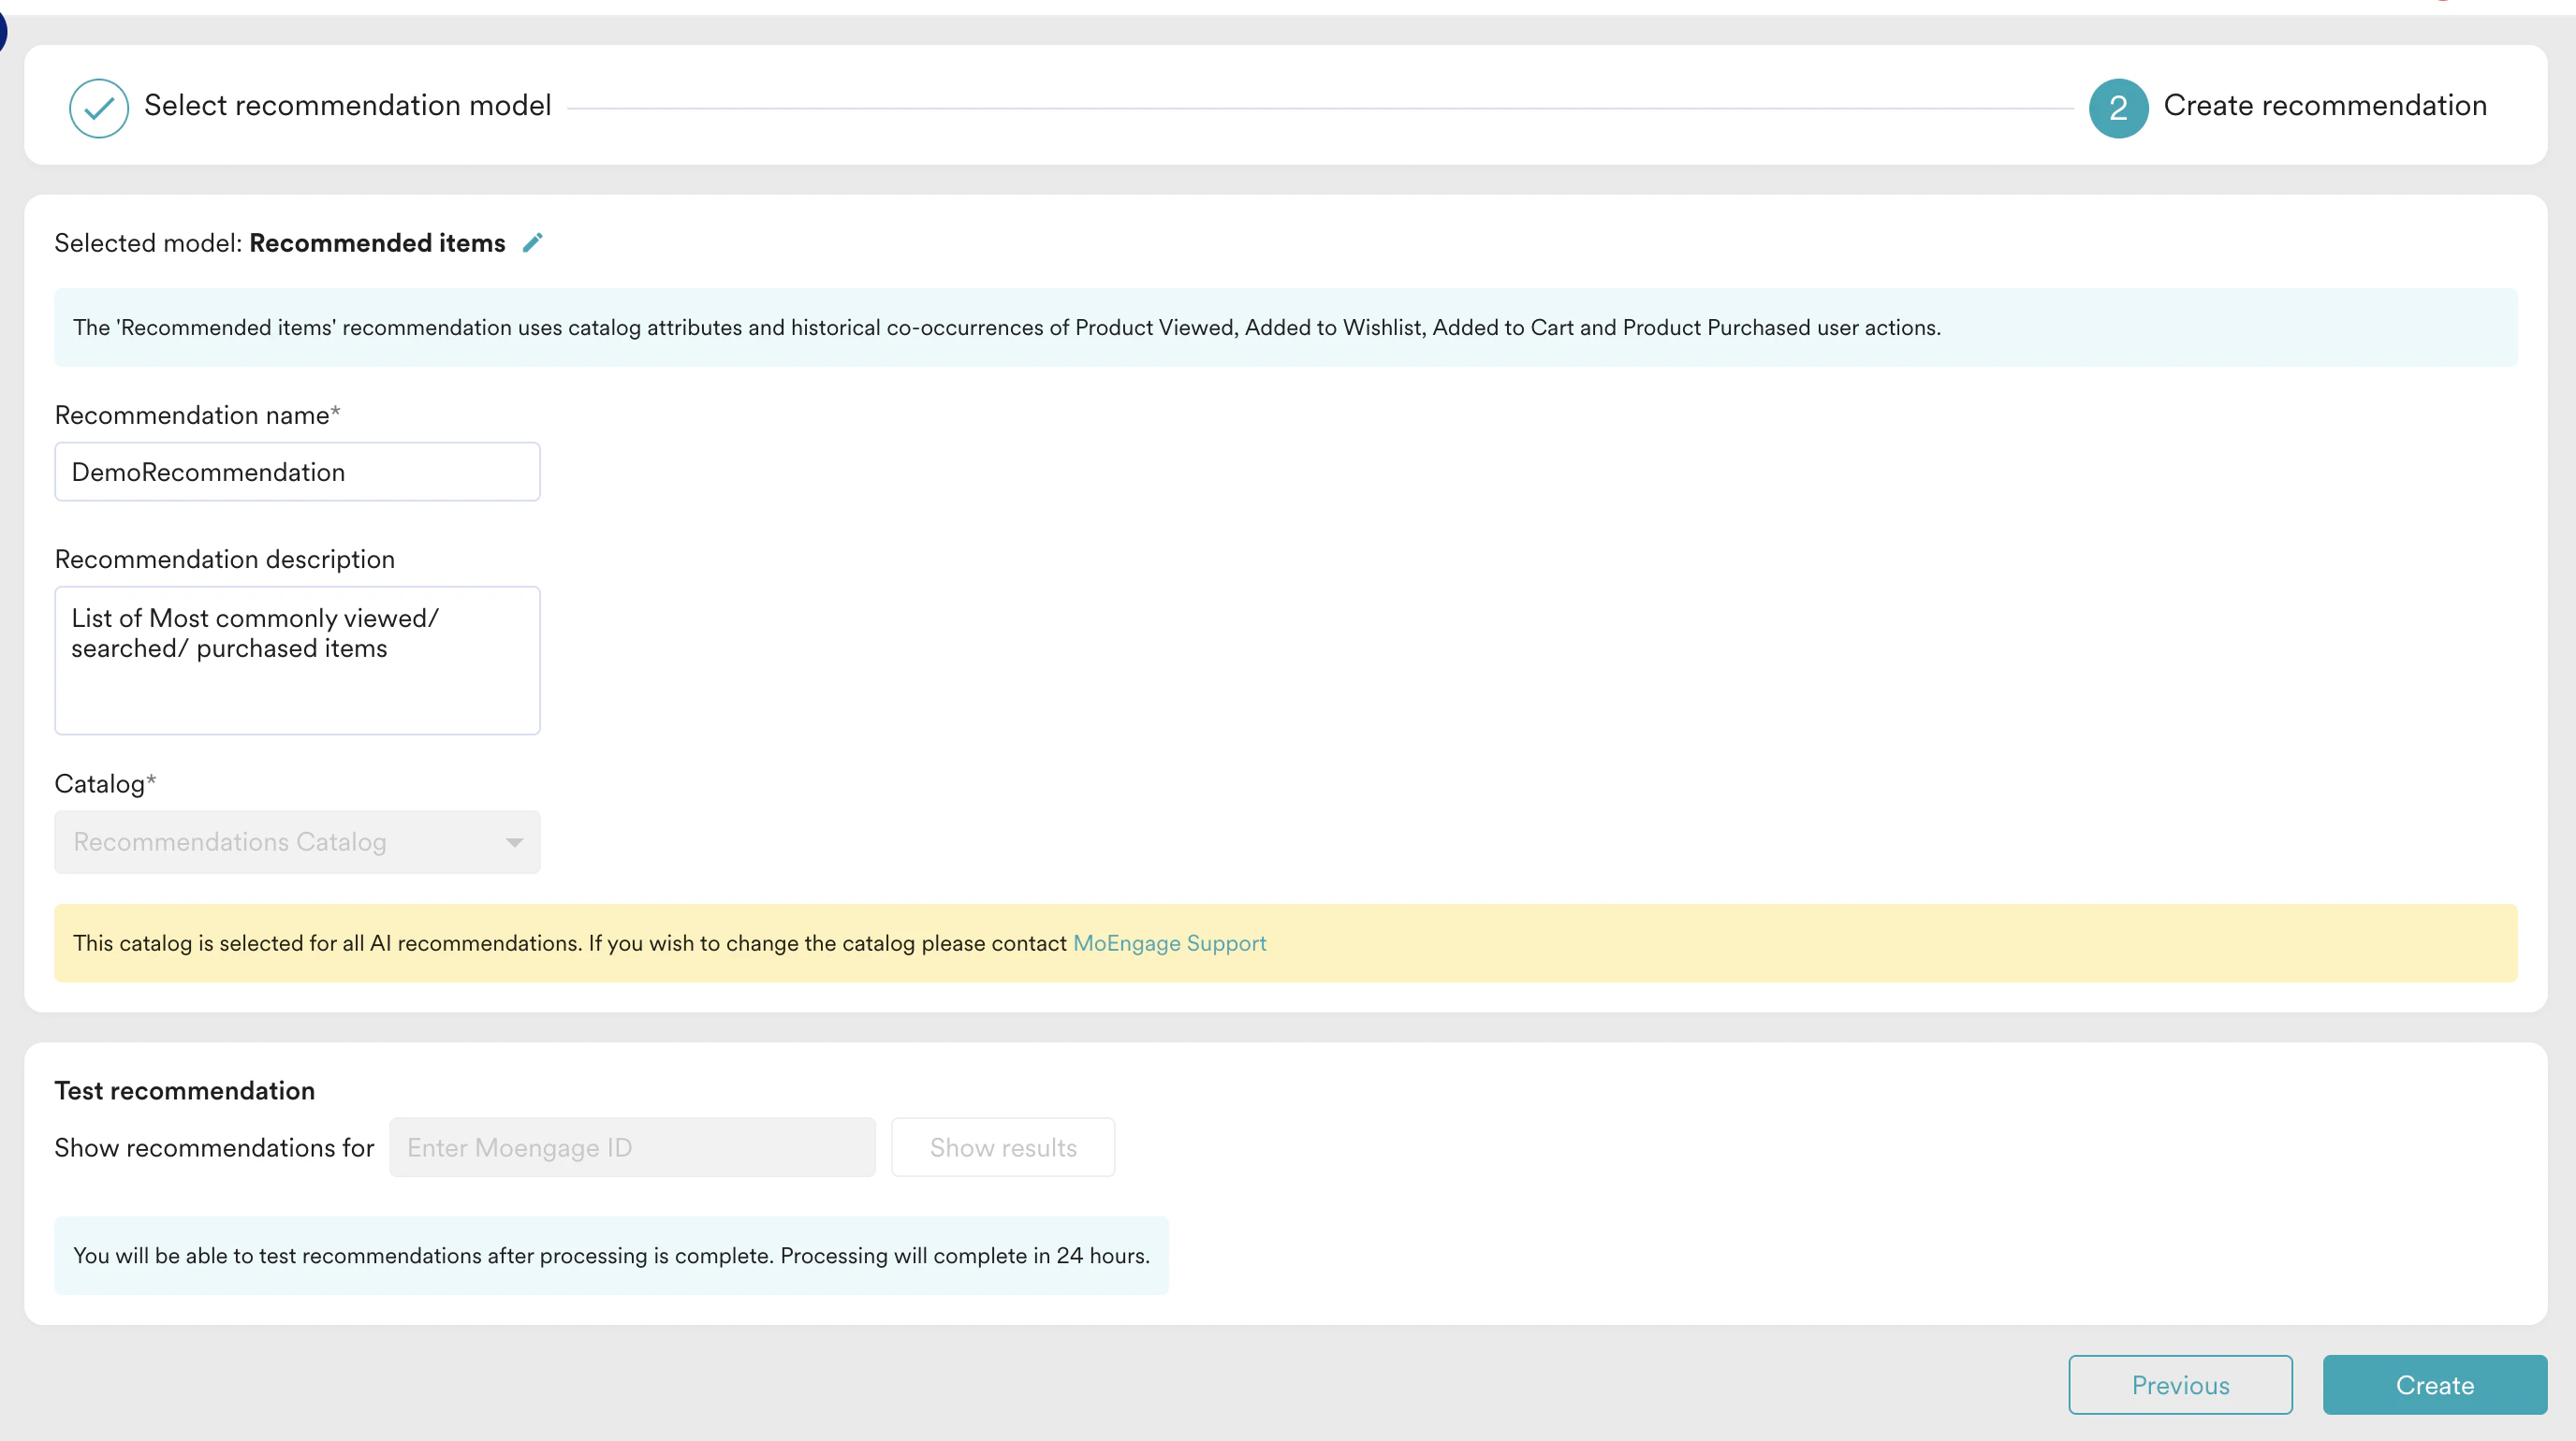Open the Recommendations Catalog dropdown

click(296, 841)
